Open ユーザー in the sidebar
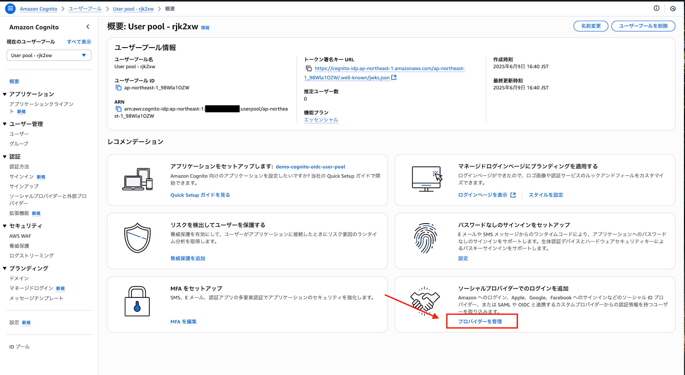The height and width of the screenshot is (375, 685). [19, 134]
